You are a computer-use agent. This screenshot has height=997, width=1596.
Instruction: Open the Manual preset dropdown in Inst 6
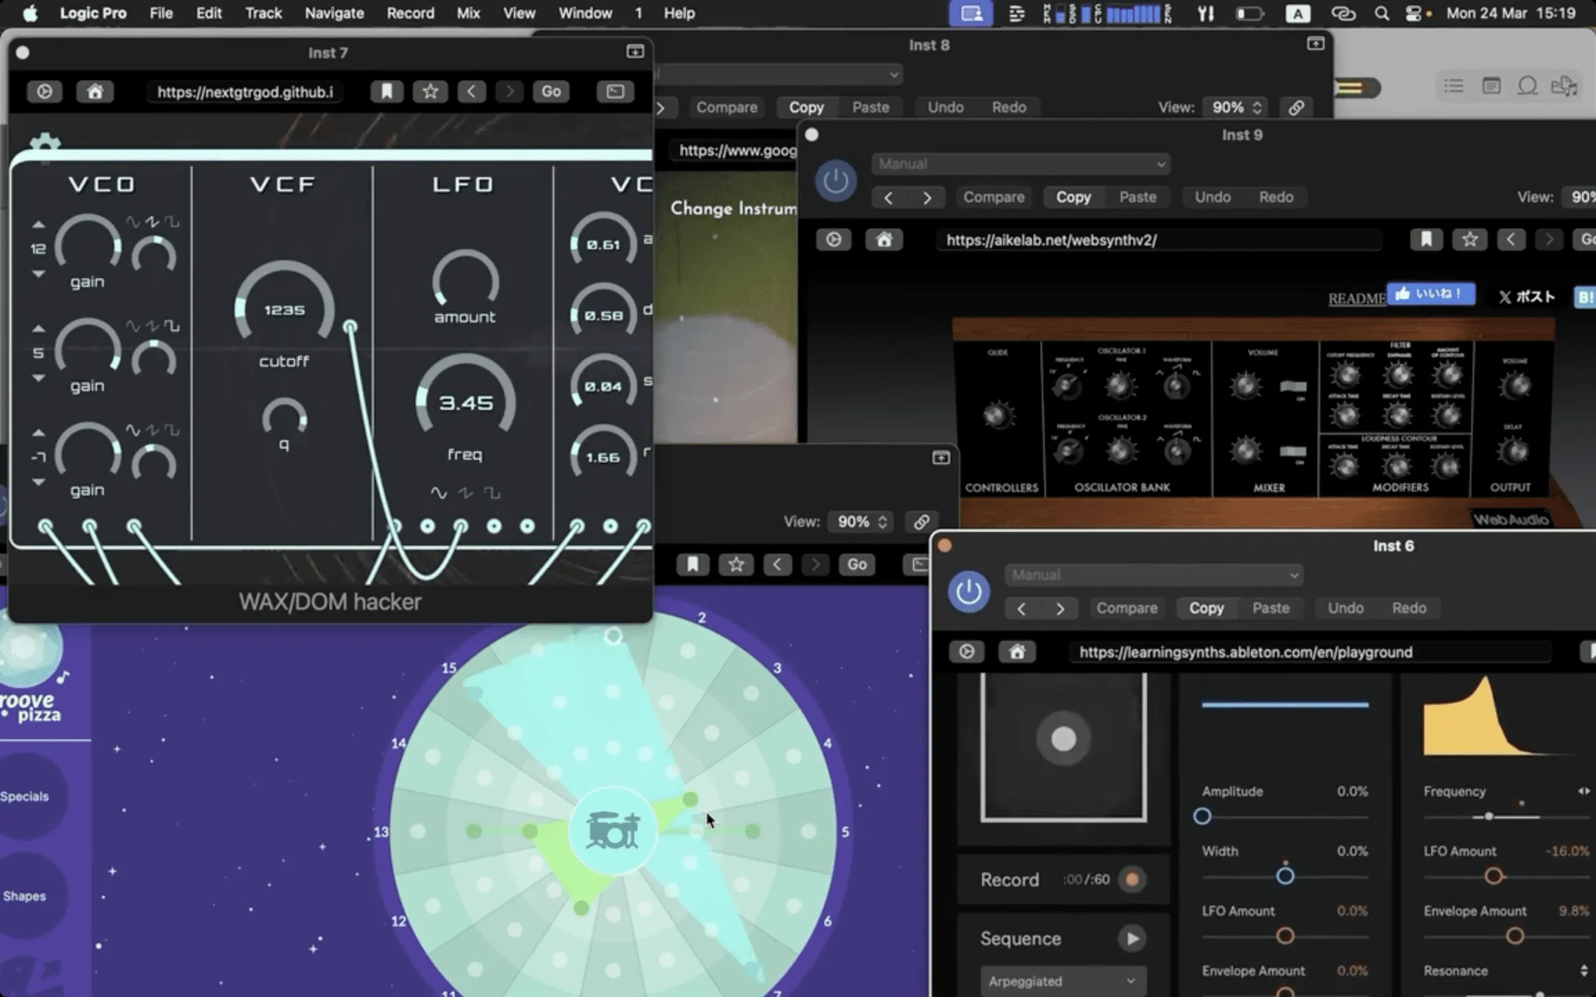[1151, 575]
